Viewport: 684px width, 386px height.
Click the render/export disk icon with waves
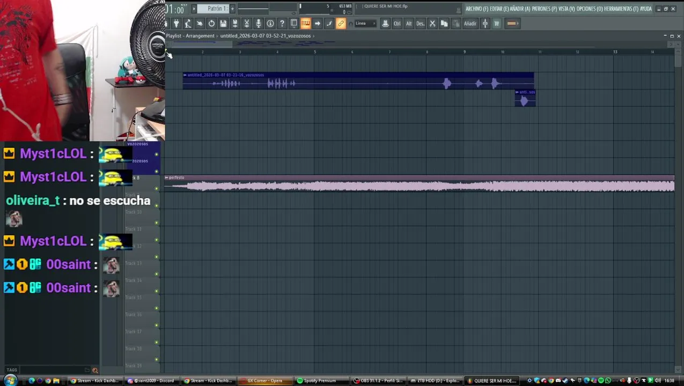tap(235, 24)
